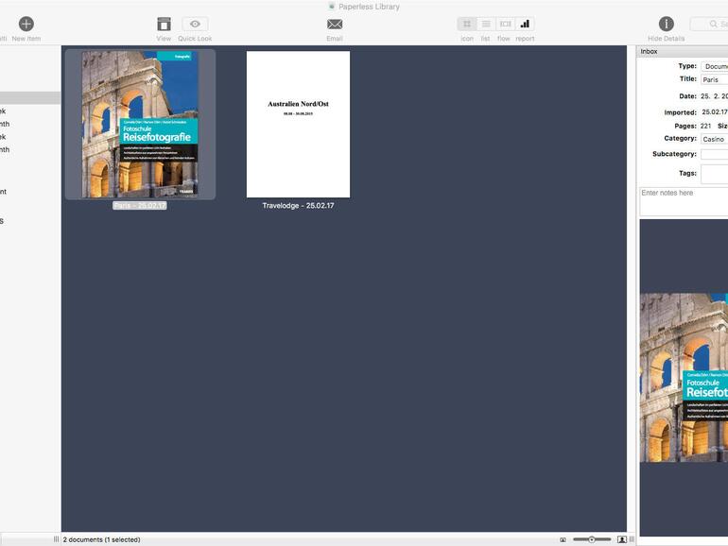Click the highlighted sidebar row
This screenshot has width=728, height=546.
click(30, 98)
